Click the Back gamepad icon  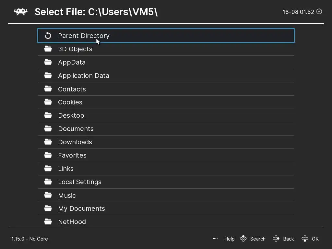[x=276, y=239]
